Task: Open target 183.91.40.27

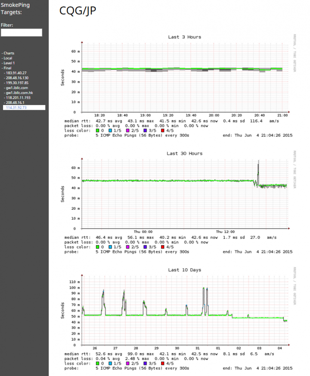Action: [16, 73]
